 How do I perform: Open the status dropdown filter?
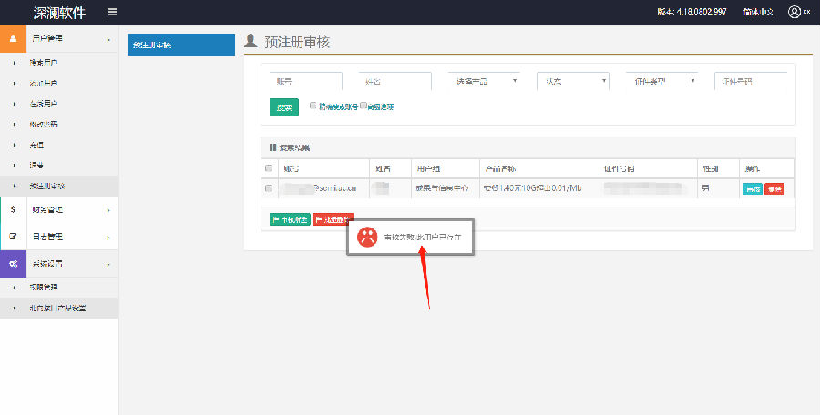click(x=572, y=81)
